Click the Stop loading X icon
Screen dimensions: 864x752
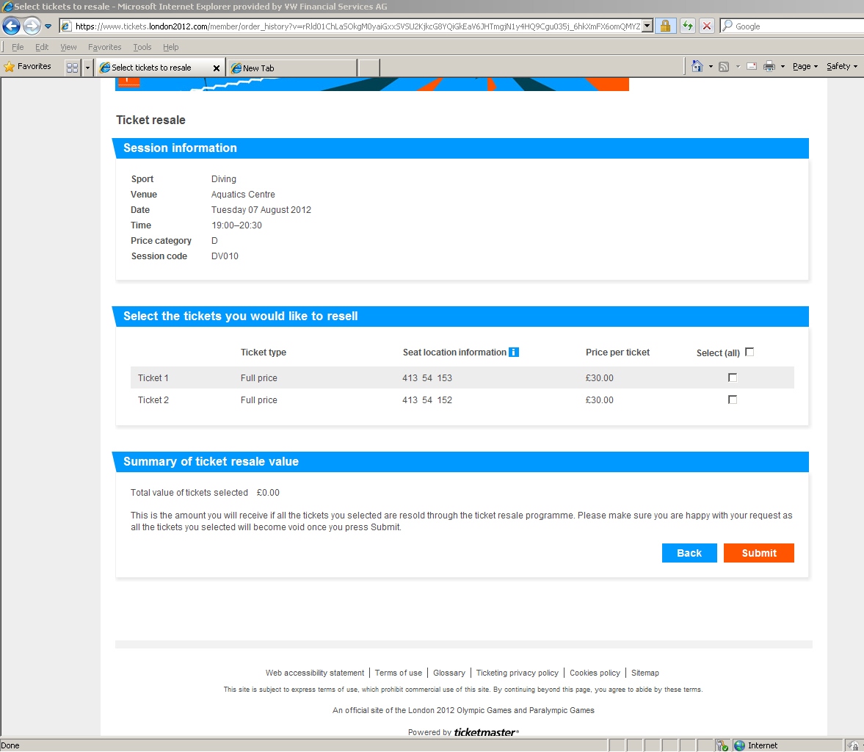(706, 26)
